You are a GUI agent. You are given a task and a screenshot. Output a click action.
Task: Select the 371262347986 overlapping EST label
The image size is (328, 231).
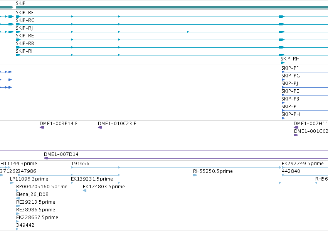(x=18, y=171)
